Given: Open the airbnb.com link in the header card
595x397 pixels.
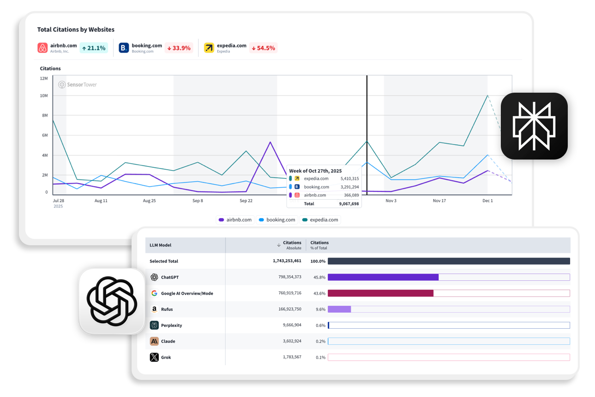Looking at the screenshot, I should pos(64,45).
